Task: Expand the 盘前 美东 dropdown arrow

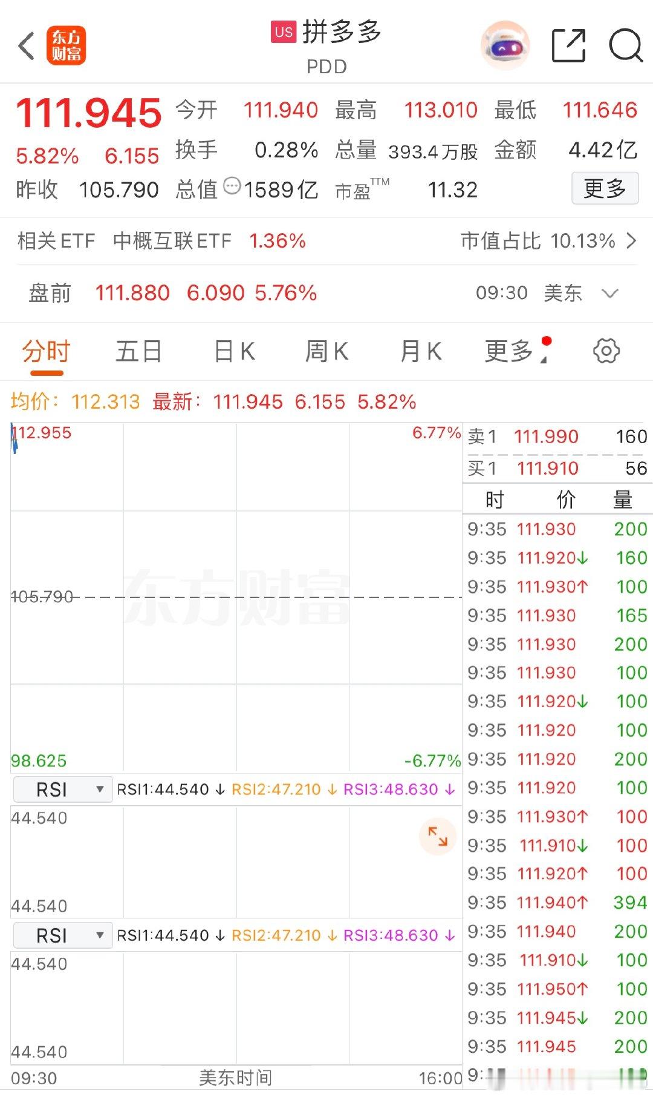Action: (610, 294)
